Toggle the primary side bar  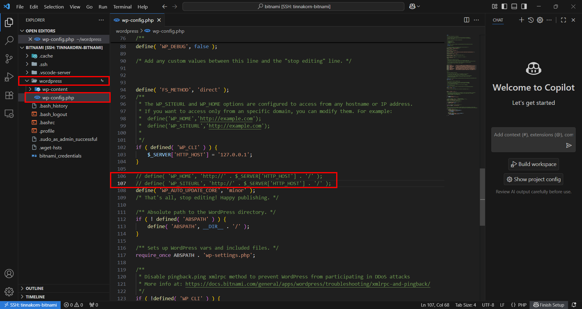tap(504, 6)
